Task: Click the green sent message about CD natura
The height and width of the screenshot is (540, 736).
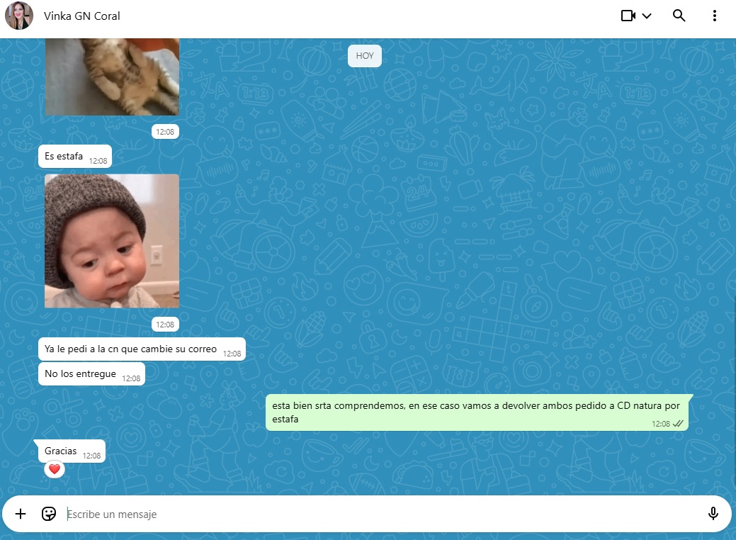Action: [x=475, y=412]
